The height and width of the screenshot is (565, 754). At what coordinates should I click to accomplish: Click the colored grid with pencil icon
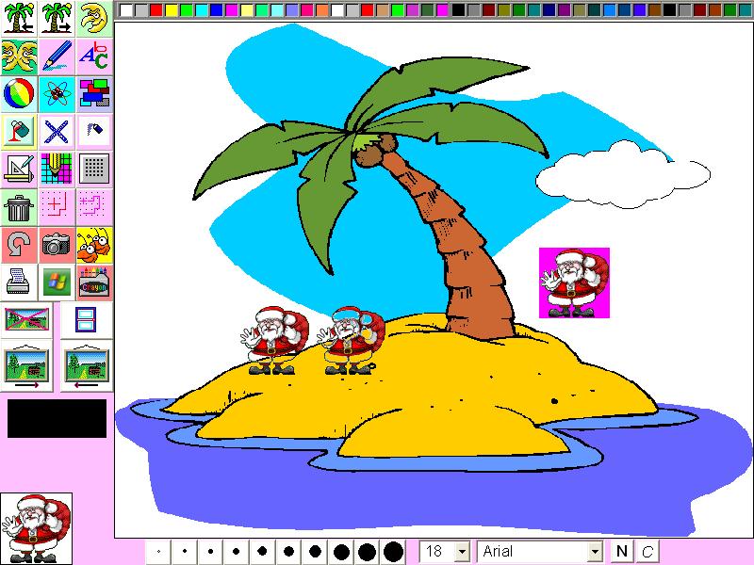pos(57,169)
